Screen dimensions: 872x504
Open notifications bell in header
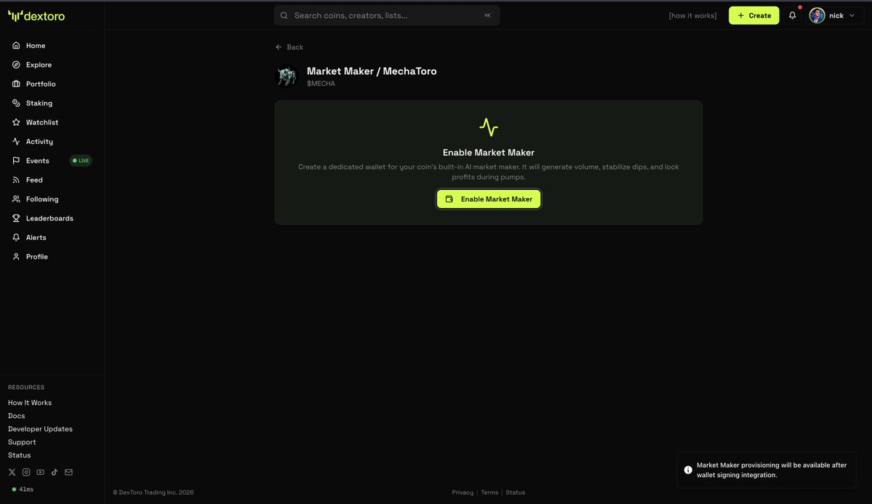point(793,15)
